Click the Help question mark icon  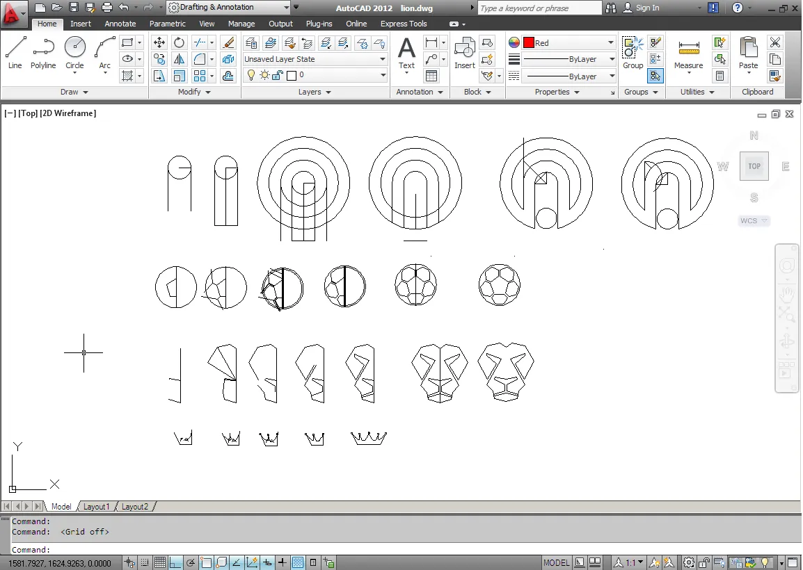[x=737, y=8]
